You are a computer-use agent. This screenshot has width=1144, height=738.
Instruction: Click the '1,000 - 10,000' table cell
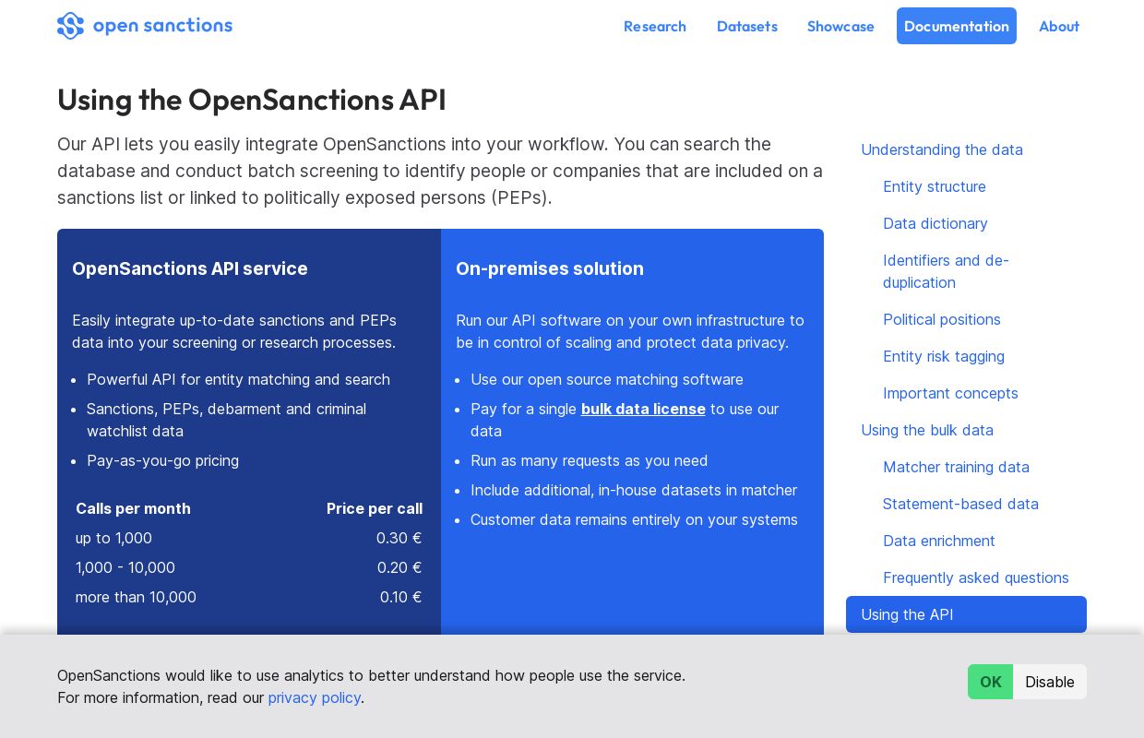125,567
